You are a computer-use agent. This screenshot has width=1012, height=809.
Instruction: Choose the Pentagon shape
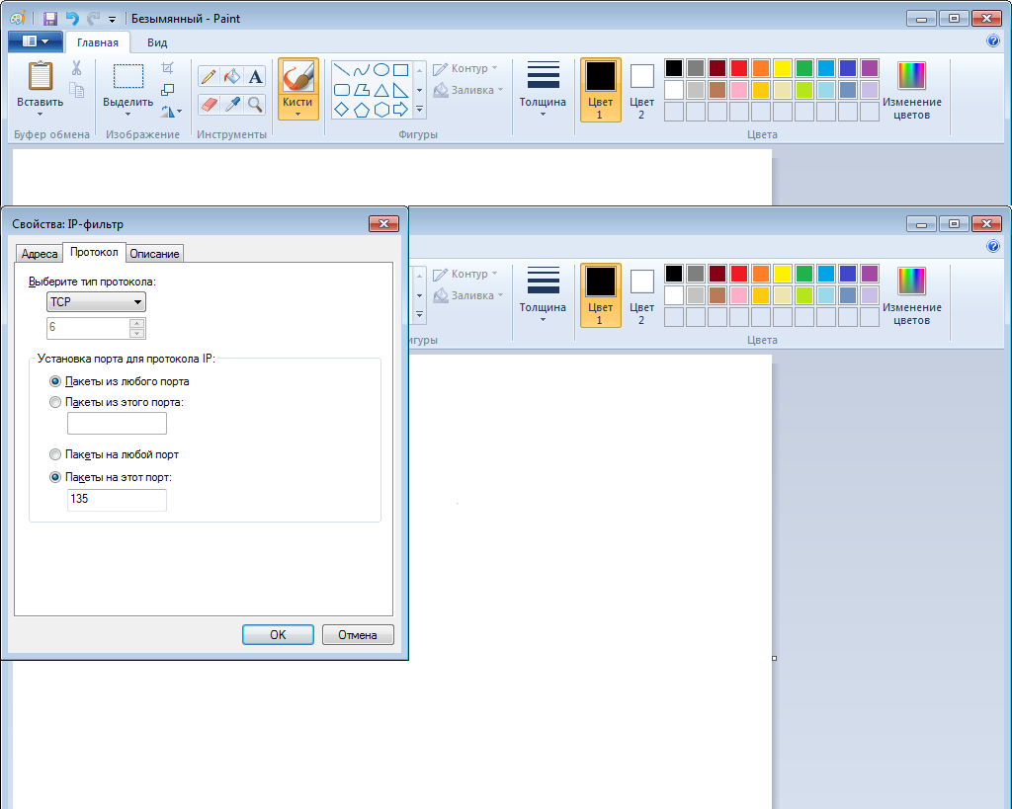362,110
